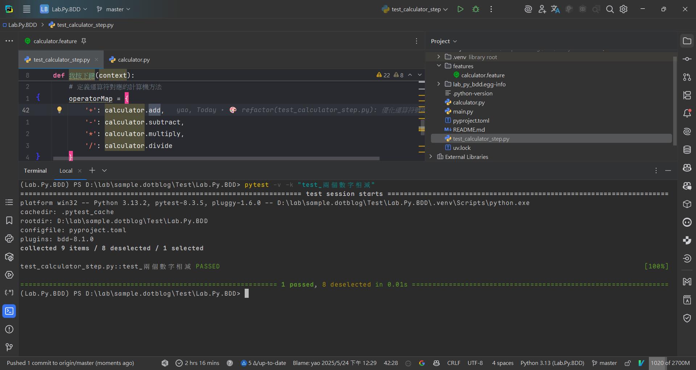The height and width of the screenshot is (370, 696).
Task: Switch to the calculator.py editor tab
Action: point(130,59)
